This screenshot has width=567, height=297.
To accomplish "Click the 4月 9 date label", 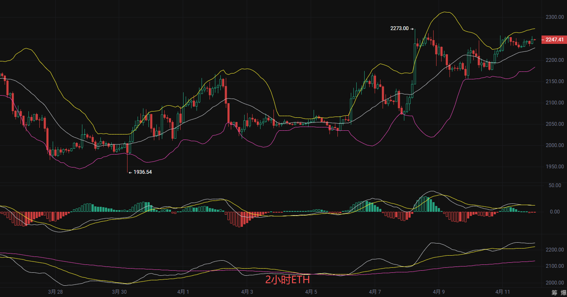I will [x=438, y=292].
